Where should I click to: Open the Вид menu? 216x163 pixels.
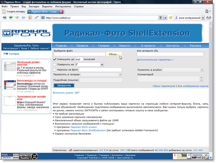24,7
